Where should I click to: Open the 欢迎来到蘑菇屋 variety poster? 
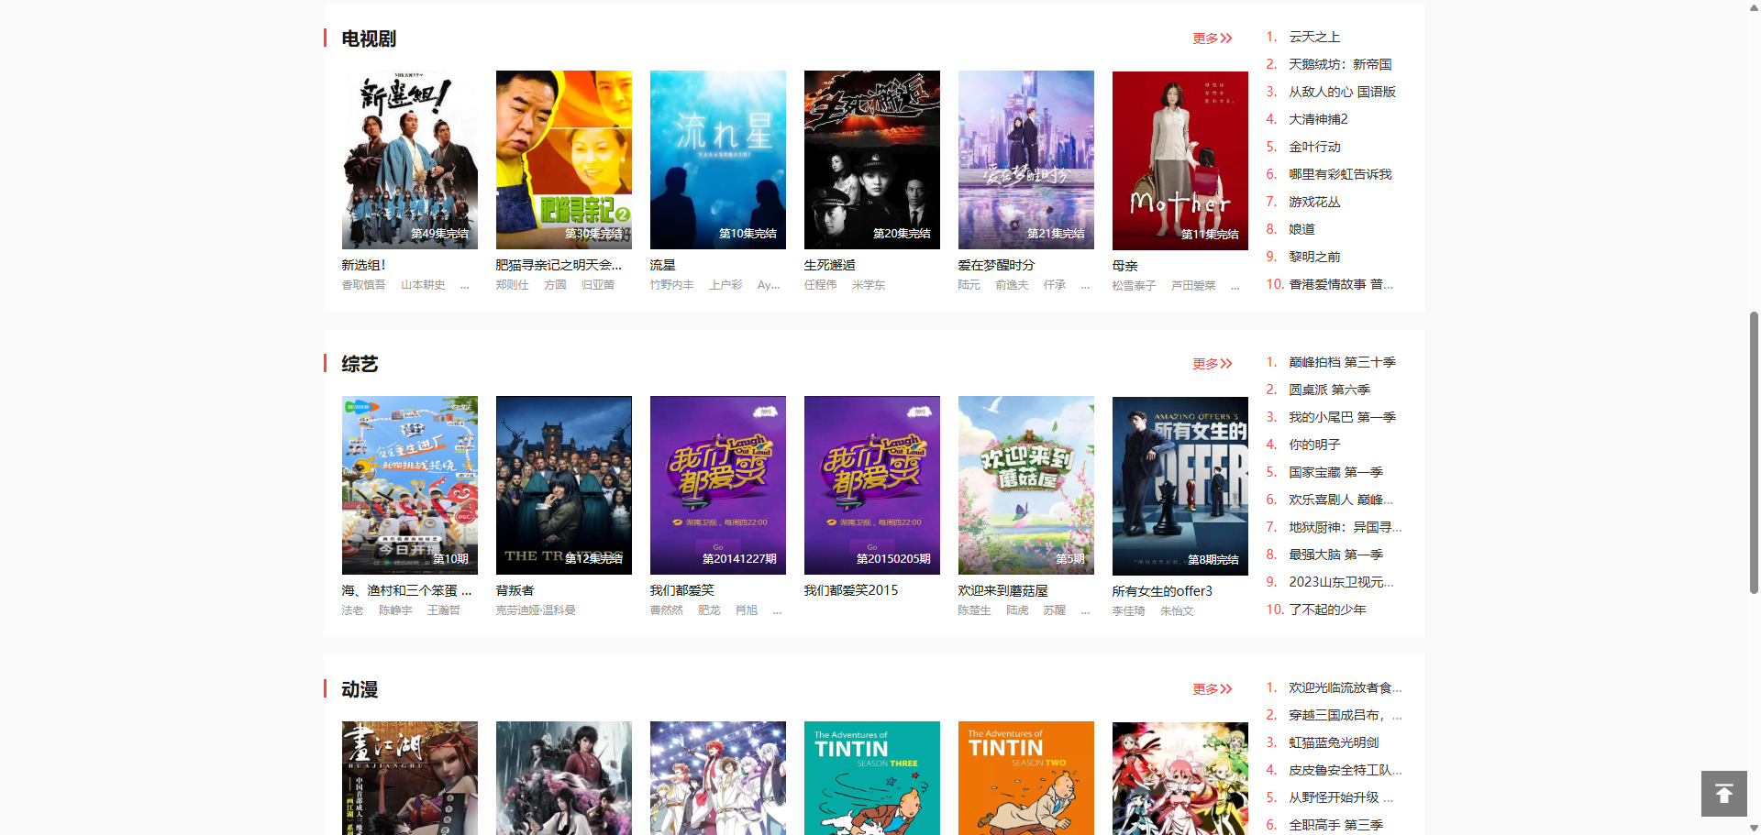pyautogui.click(x=1025, y=485)
